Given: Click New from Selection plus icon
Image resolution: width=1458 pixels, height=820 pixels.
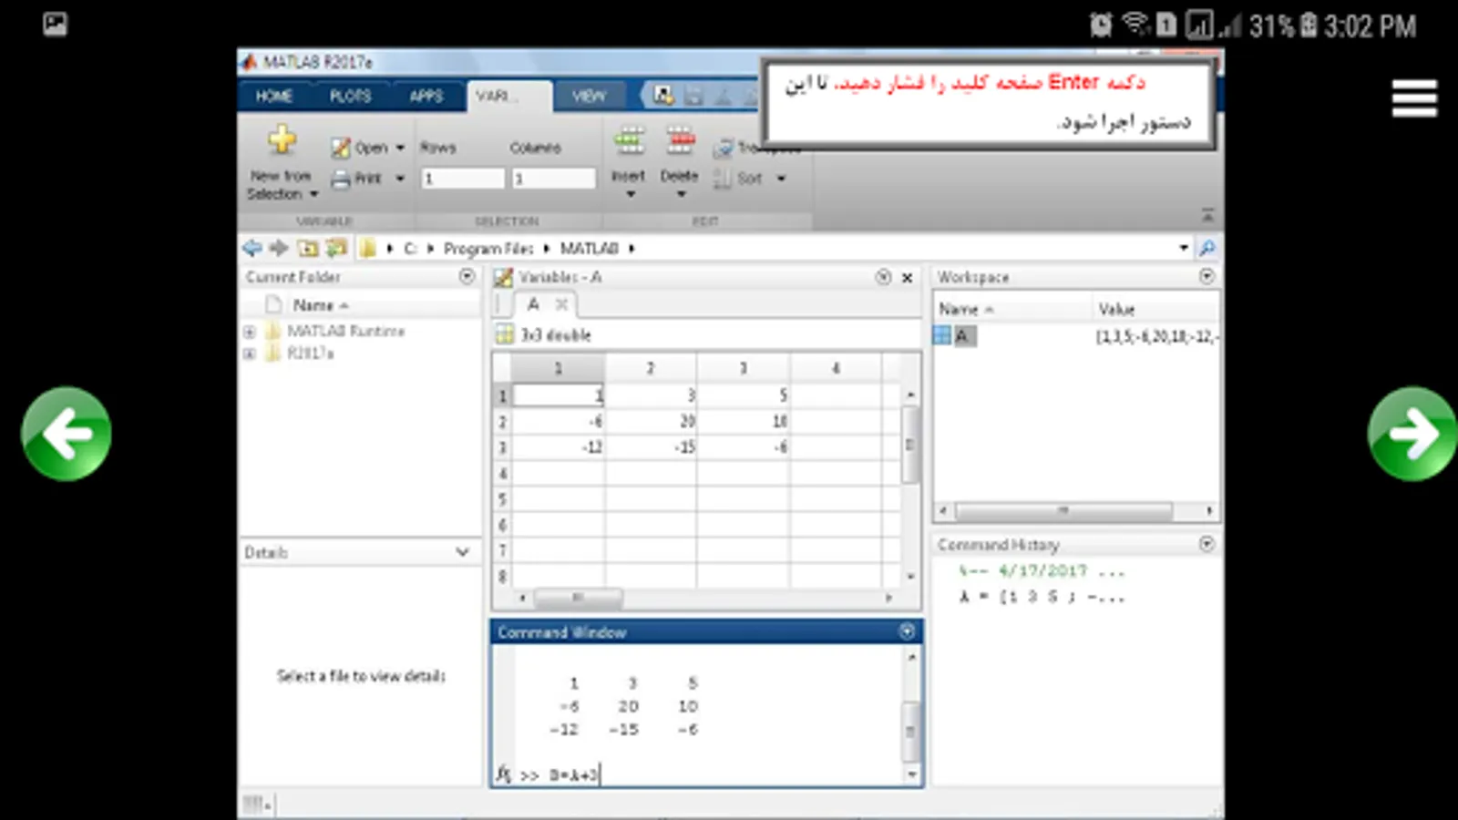Looking at the screenshot, I should tap(282, 139).
